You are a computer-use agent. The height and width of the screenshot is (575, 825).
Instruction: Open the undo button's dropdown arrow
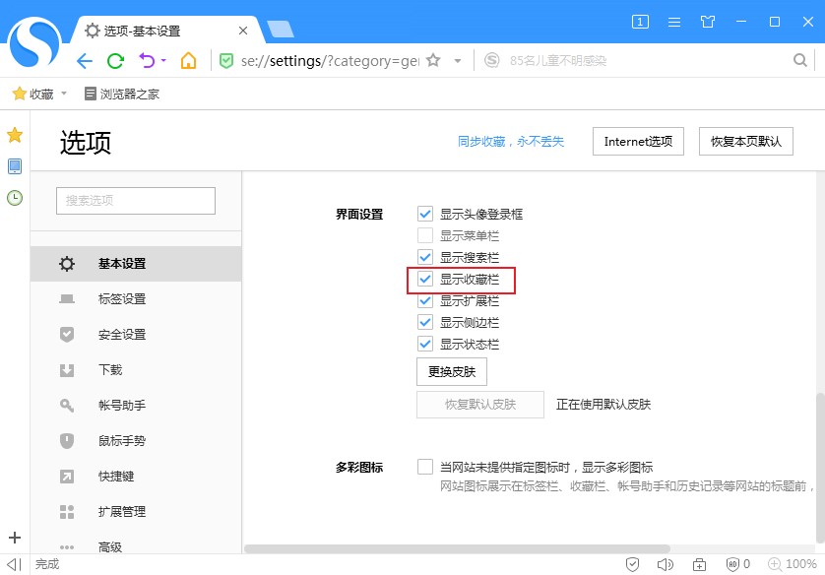[x=163, y=59]
